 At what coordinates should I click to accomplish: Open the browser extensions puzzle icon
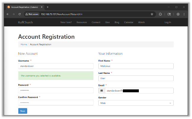(160, 14)
